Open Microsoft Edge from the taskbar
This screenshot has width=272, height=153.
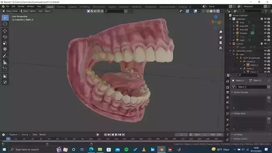click(x=91, y=149)
